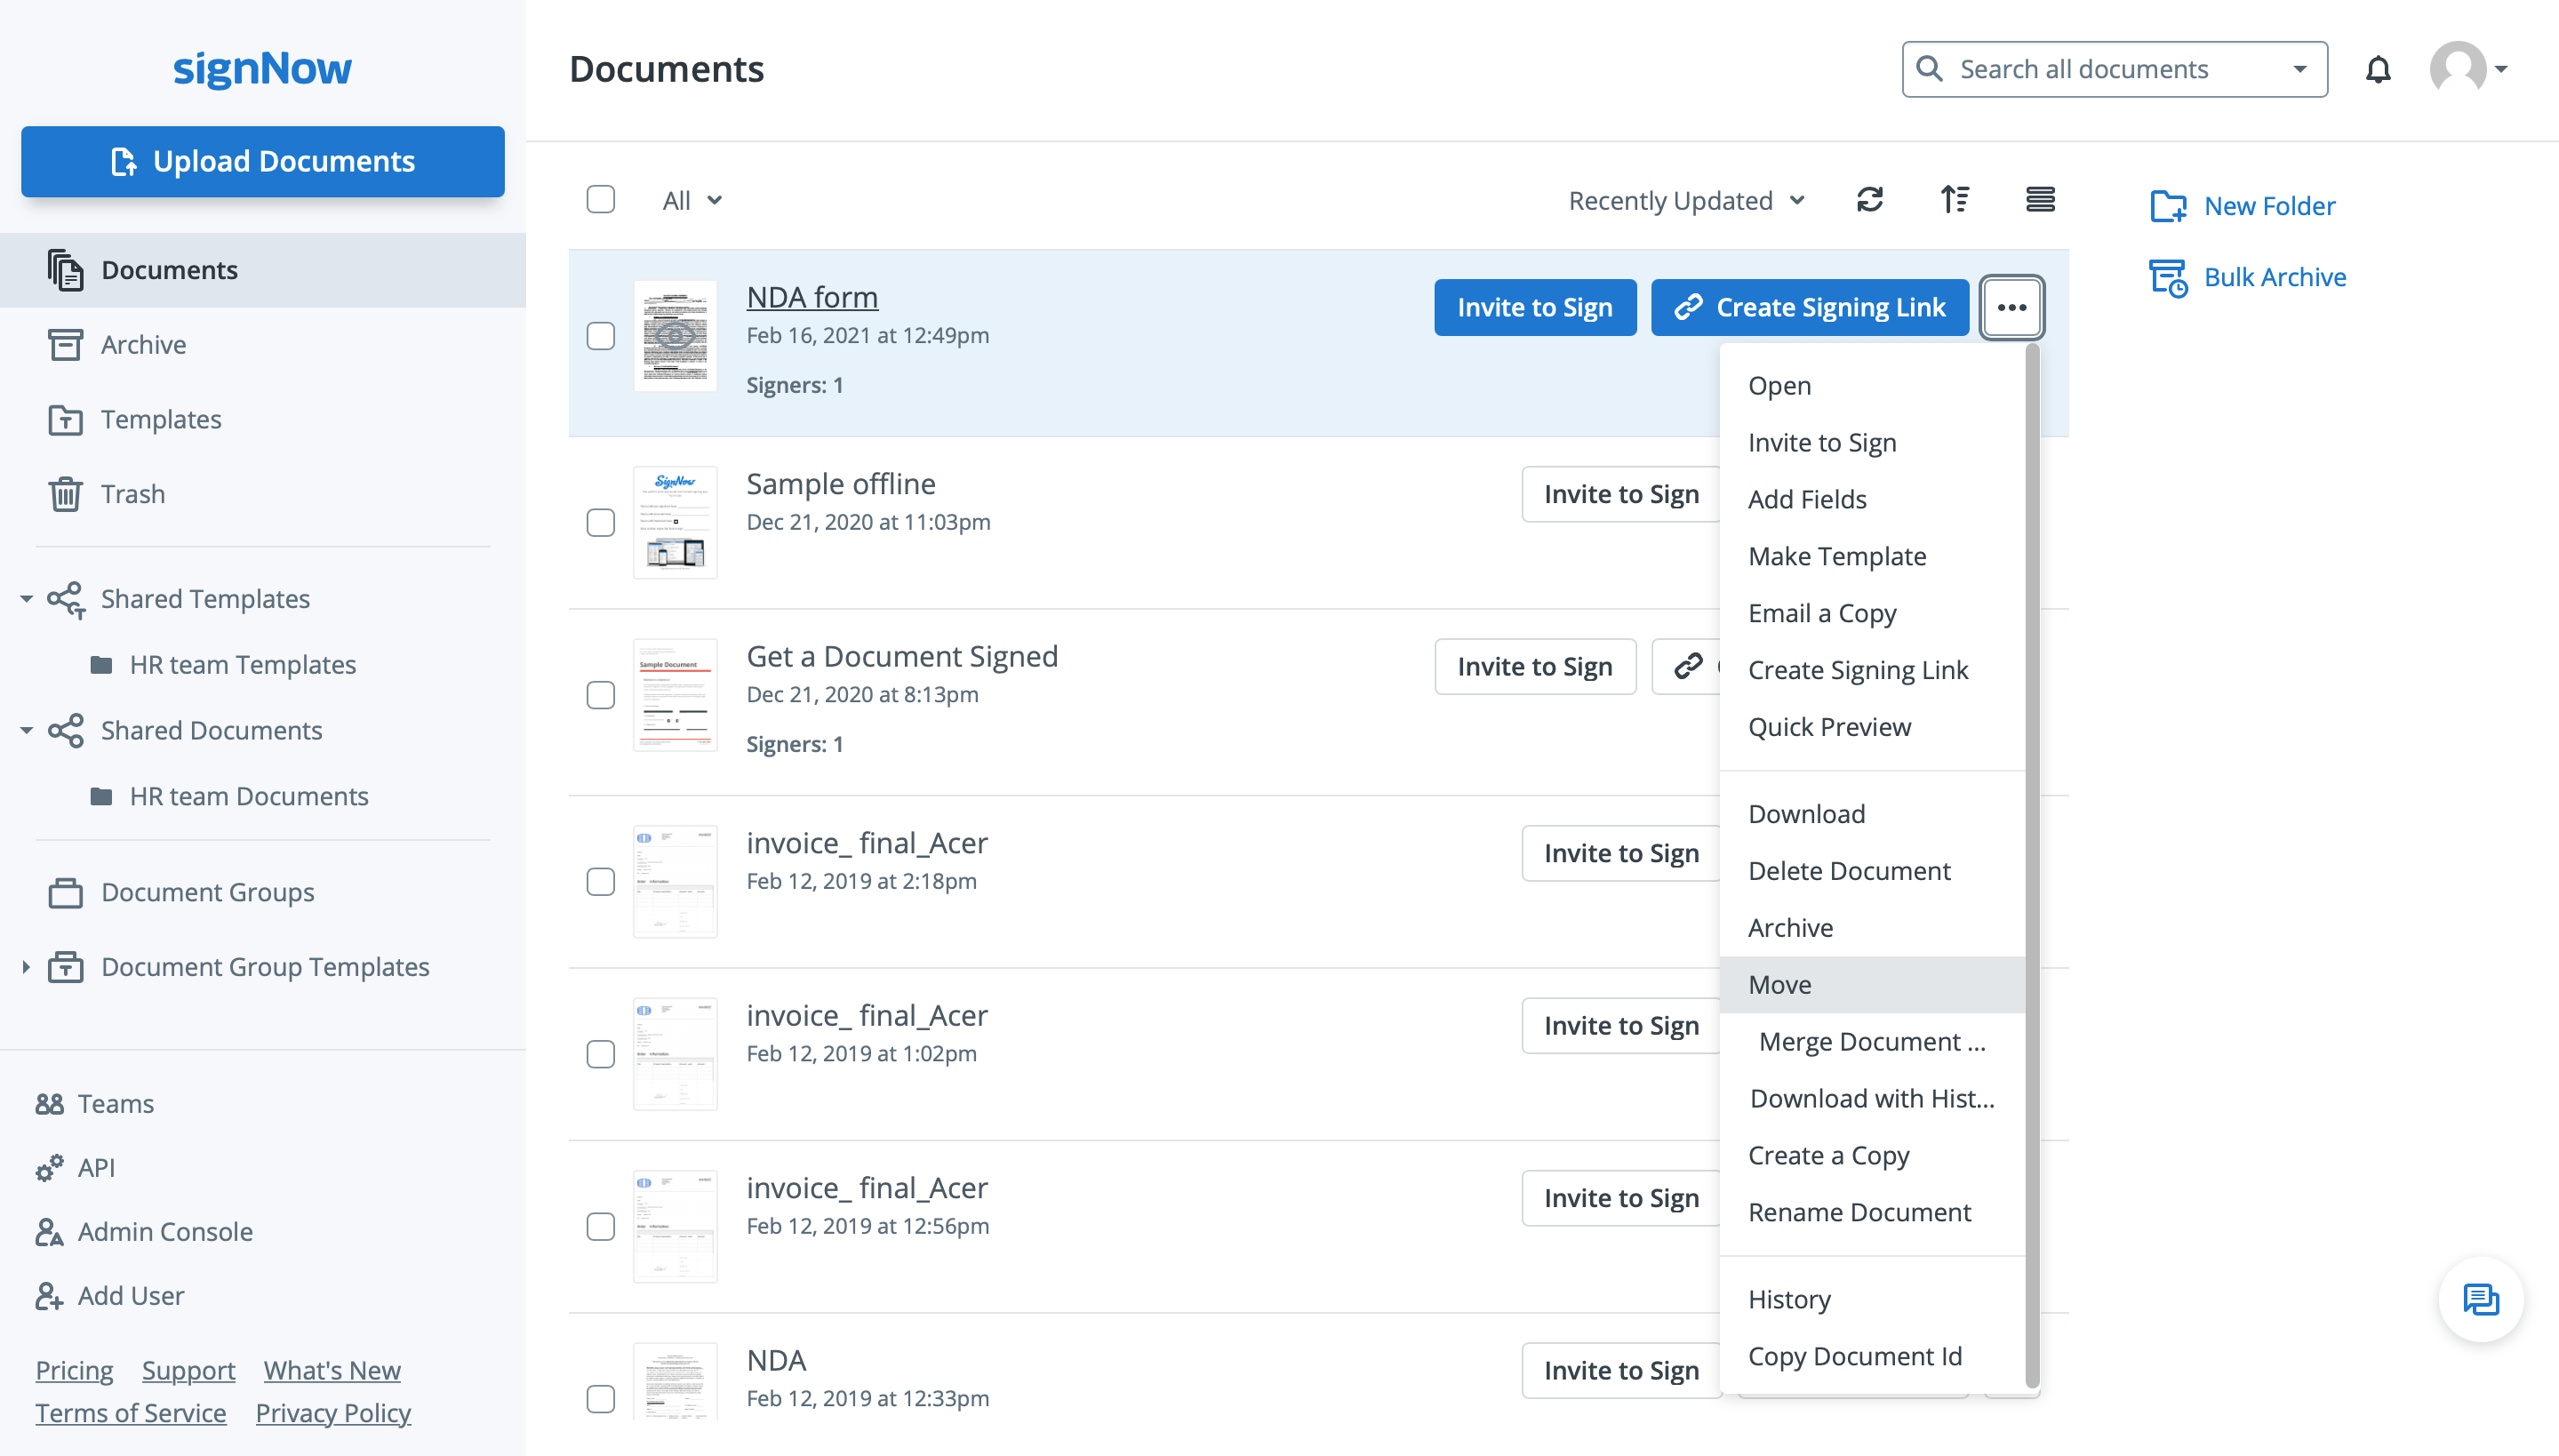This screenshot has height=1456, width=2559.
Task: Click the sort order icon
Action: (1954, 200)
